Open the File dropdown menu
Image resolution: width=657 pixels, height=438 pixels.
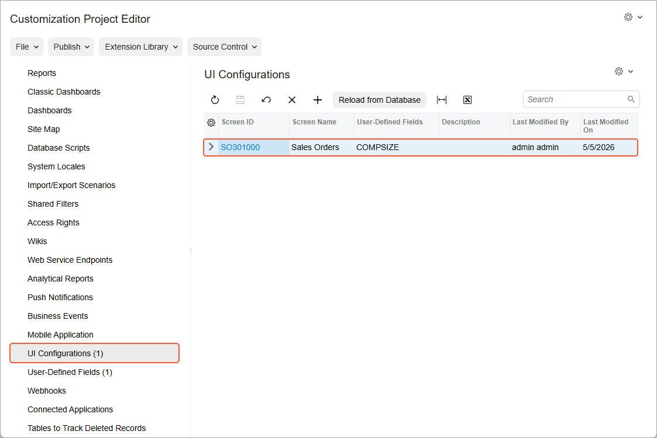tap(27, 47)
